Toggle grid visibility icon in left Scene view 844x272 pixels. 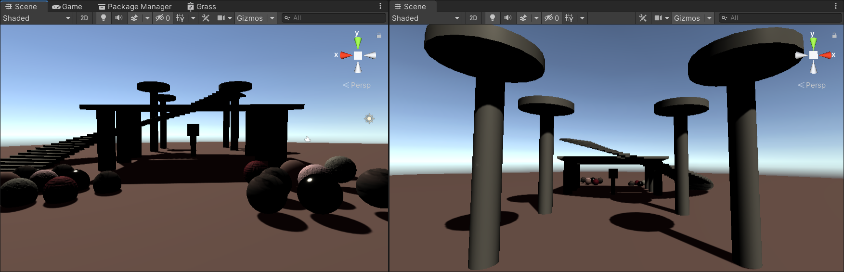[x=180, y=18]
